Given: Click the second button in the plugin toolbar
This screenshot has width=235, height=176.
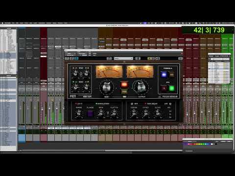Looking at the screenshot, I should pyautogui.click(x=71, y=58).
